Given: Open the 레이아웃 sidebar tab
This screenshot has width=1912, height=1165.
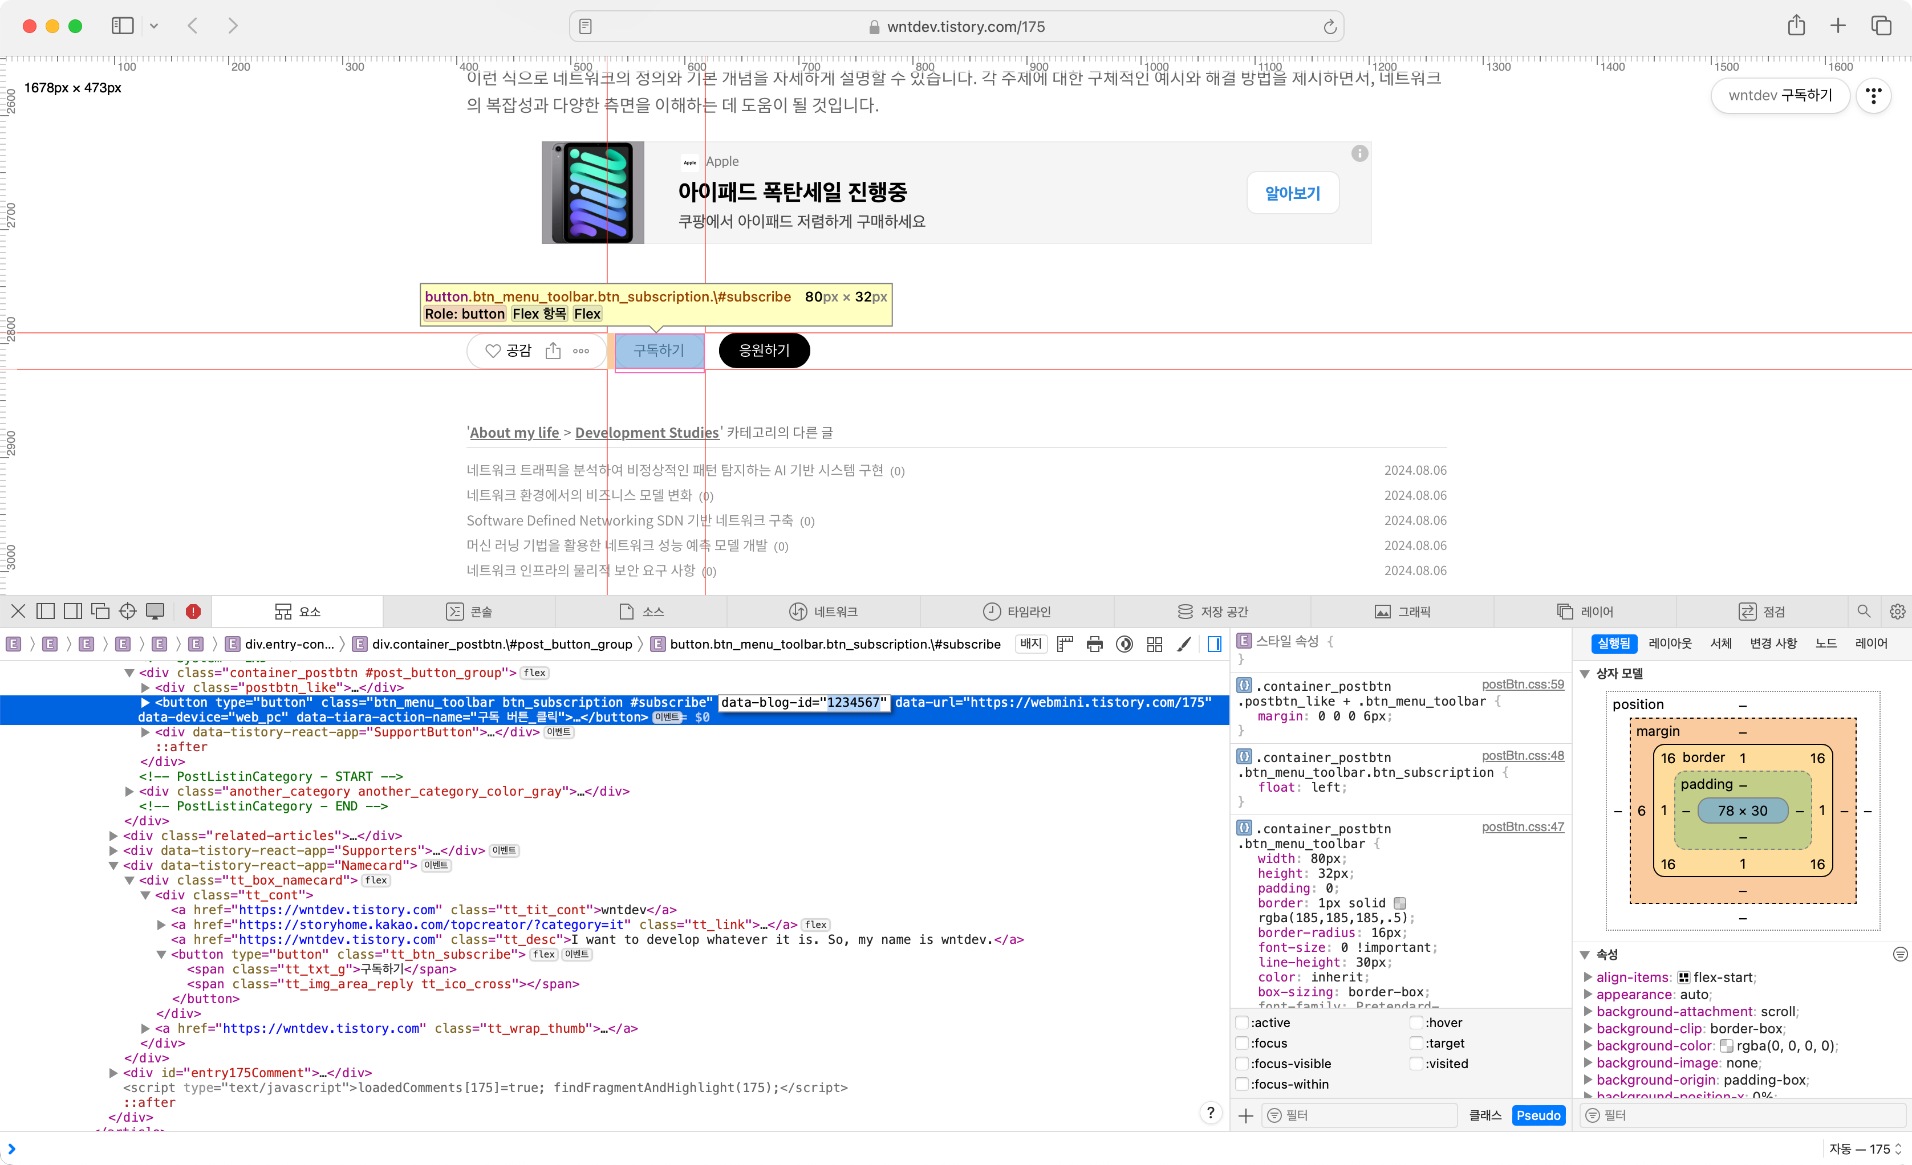Looking at the screenshot, I should [x=1669, y=643].
